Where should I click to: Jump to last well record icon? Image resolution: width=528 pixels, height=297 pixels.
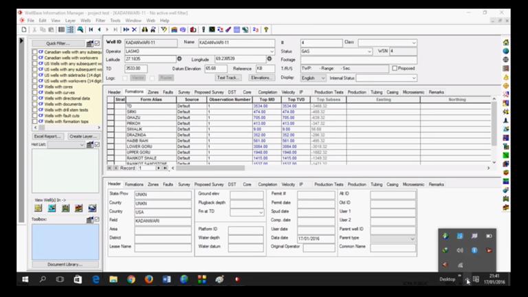point(115,30)
